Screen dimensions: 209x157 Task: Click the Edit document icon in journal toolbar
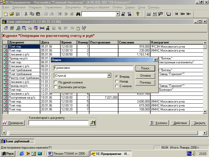12,28
